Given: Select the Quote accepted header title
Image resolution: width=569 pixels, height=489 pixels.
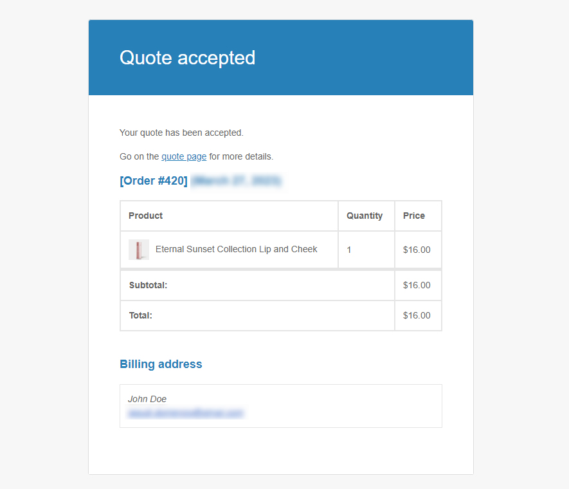Looking at the screenshot, I should click(187, 58).
